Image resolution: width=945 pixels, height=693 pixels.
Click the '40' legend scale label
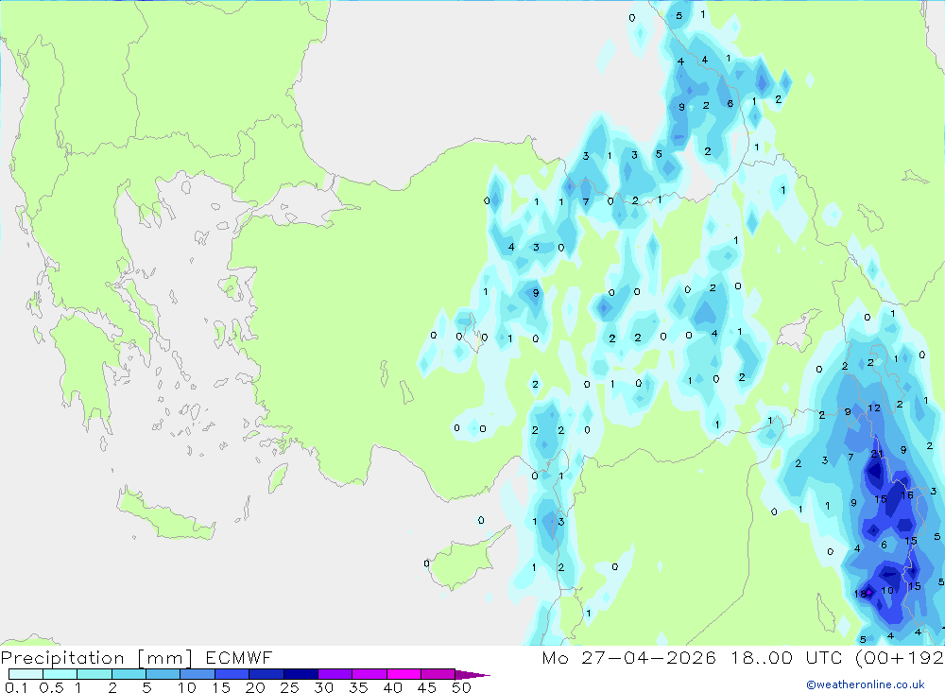(x=393, y=687)
